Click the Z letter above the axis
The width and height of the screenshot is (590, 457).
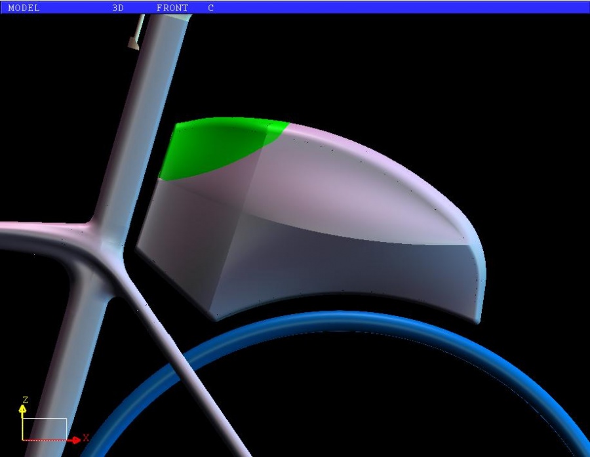[x=25, y=399]
